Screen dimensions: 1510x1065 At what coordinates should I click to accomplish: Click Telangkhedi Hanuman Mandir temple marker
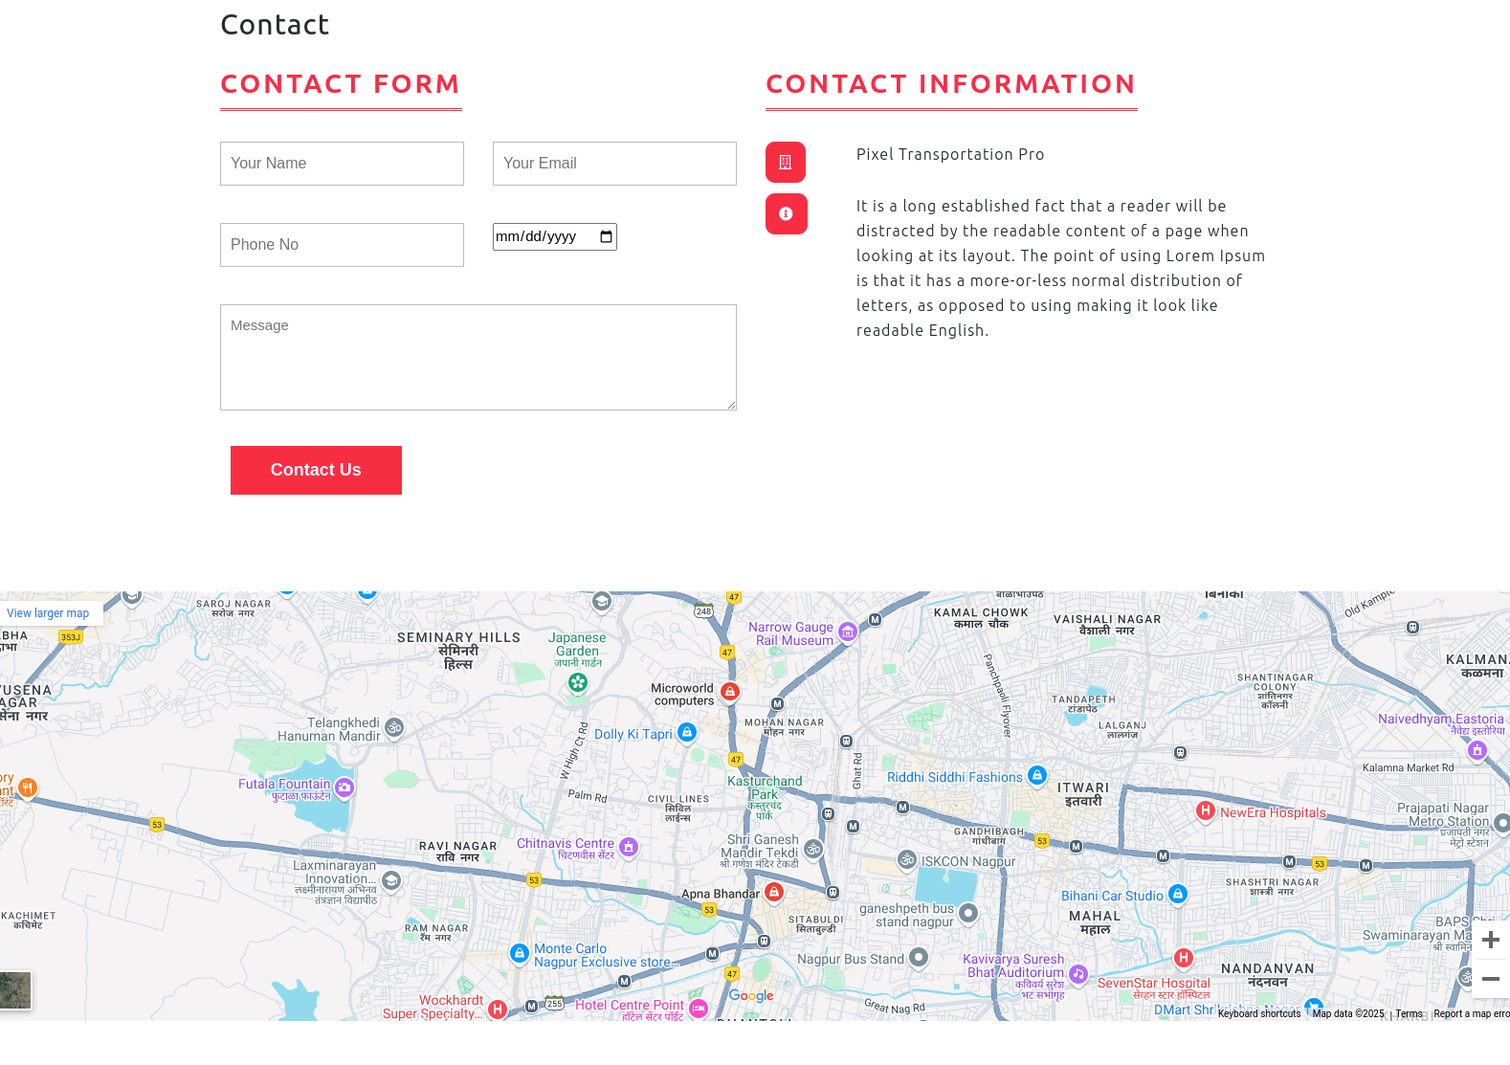394,727
